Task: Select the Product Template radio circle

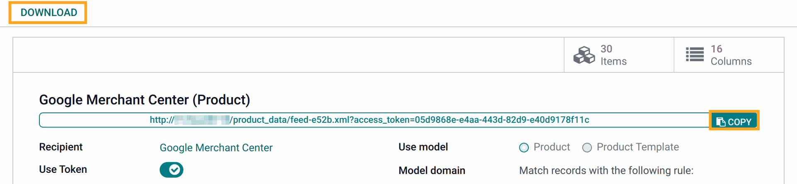Action: 587,148
